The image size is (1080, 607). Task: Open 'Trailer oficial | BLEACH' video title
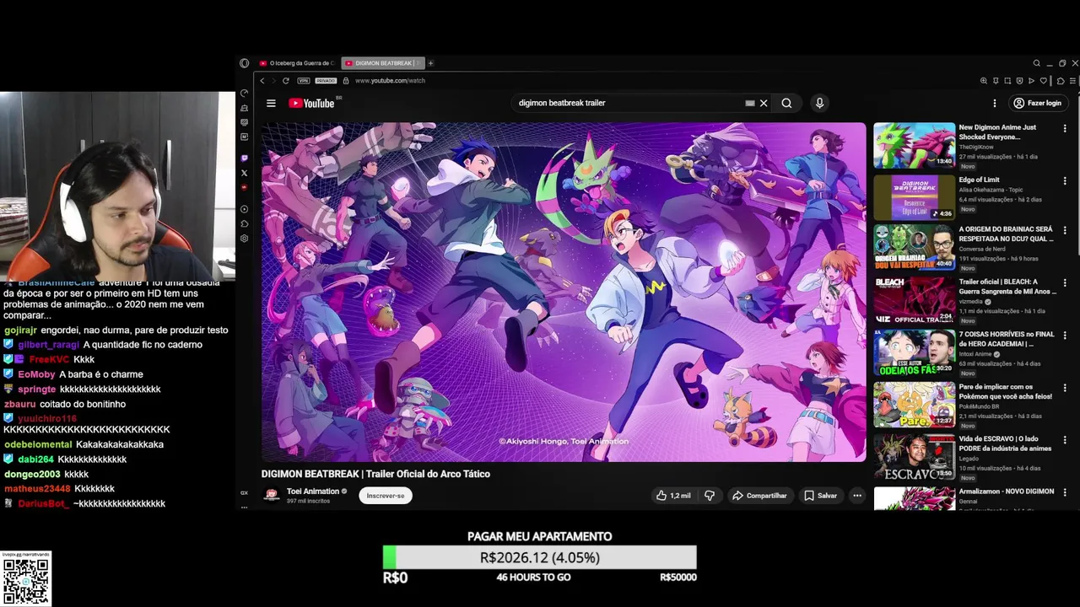1007,287
